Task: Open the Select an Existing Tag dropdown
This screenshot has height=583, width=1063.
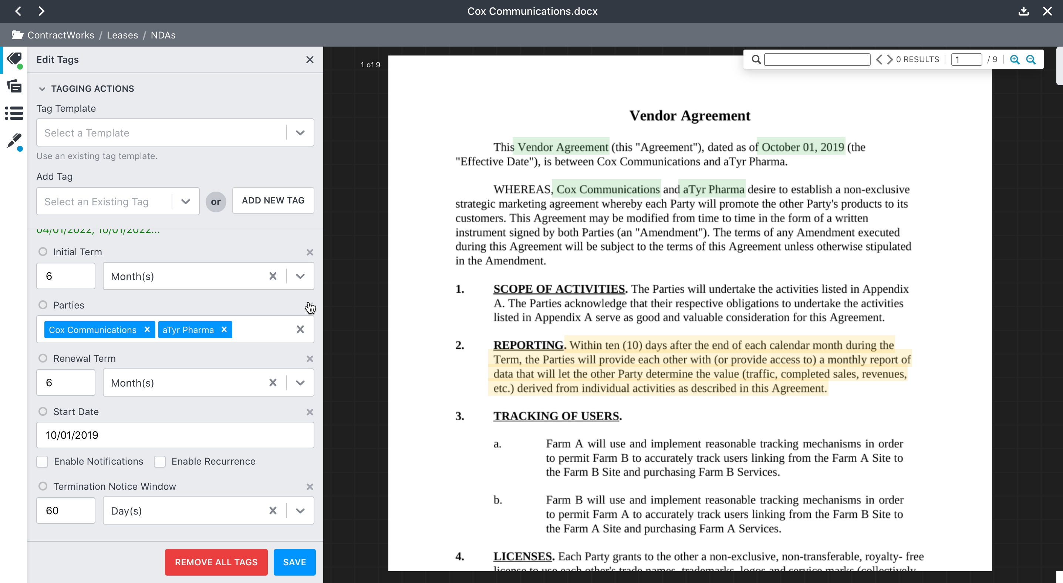Action: [x=185, y=201]
